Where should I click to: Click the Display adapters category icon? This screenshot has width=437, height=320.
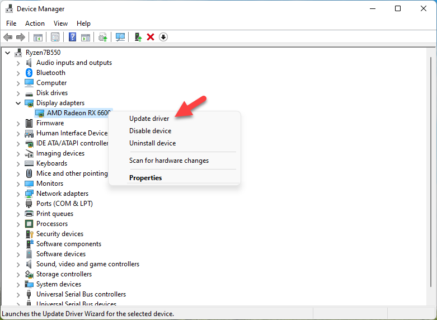click(x=29, y=103)
